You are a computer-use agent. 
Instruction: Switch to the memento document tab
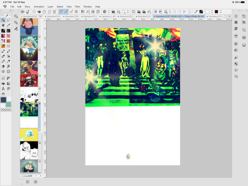point(108,16)
